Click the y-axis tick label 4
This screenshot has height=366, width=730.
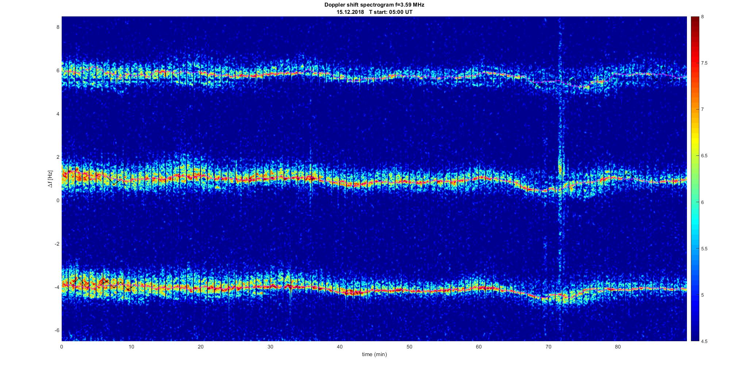click(57, 114)
